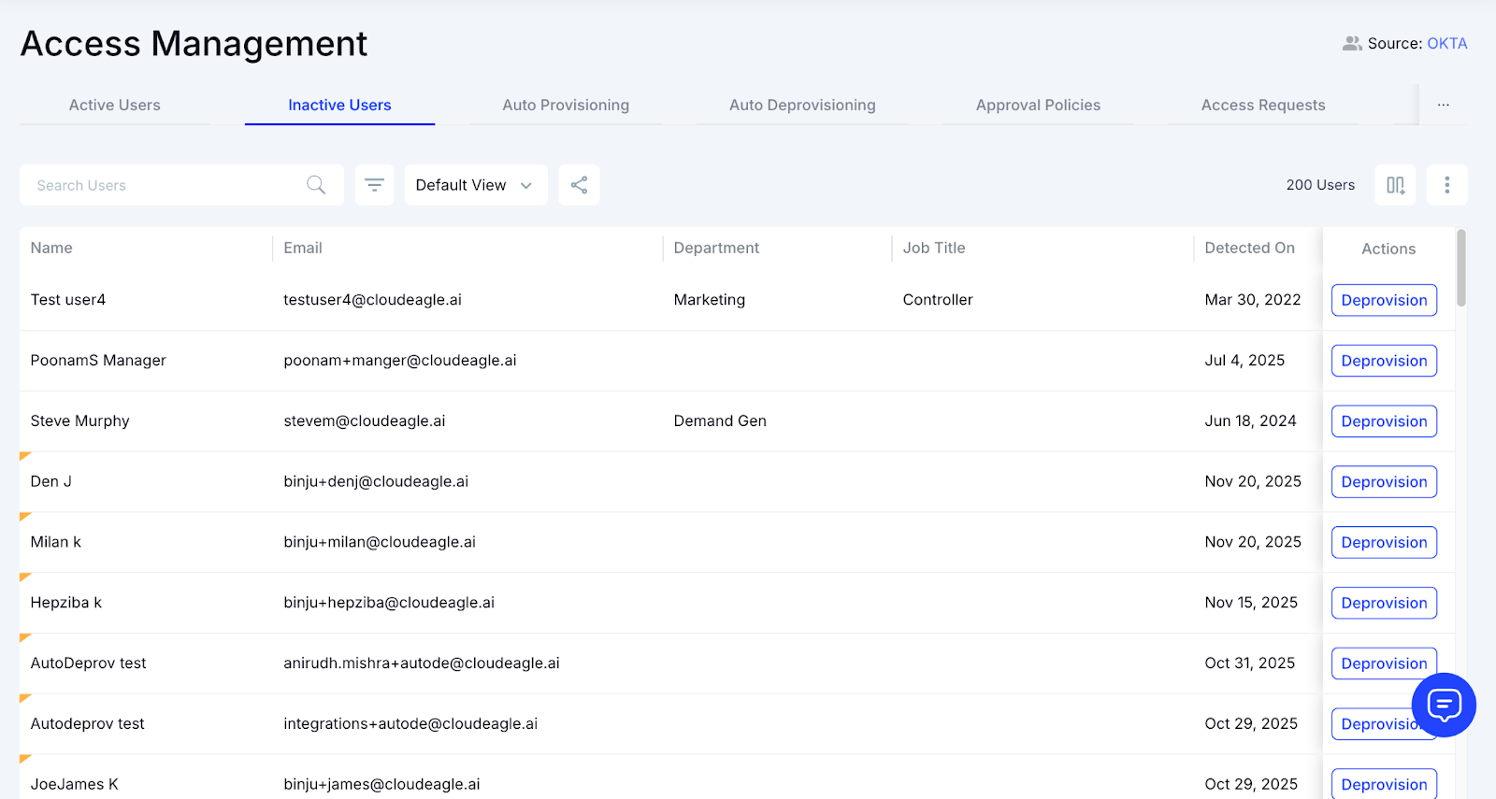Select the name JoeJames K
The width and height of the screenshot is (1496, 799).
pyautogui.click(x=75, y=784)
